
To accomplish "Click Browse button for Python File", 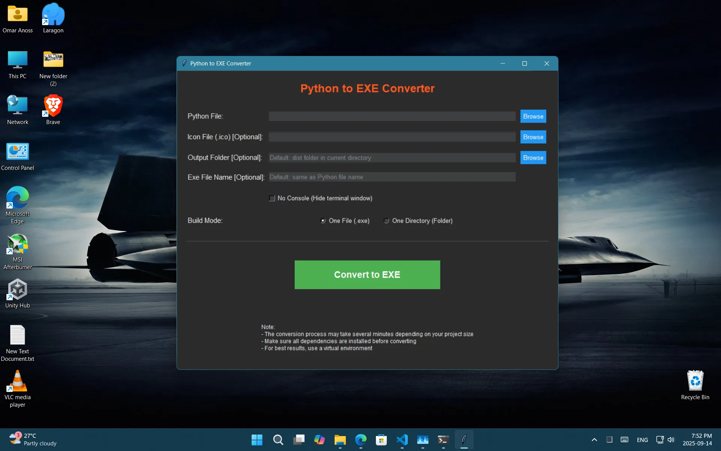I will (x=533, y=116).
